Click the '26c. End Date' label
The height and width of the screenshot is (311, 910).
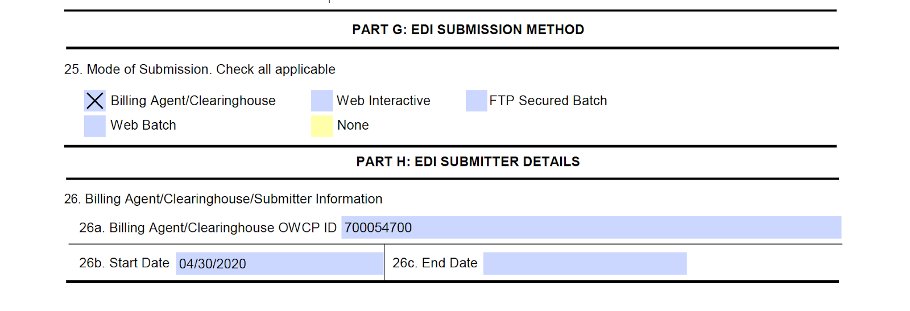point(435,263)
